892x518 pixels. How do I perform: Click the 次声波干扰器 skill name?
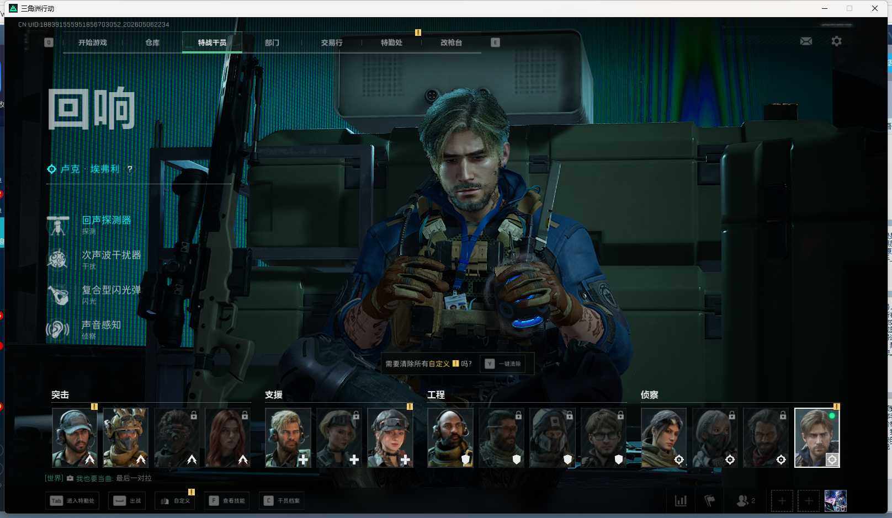pos(112,255)
